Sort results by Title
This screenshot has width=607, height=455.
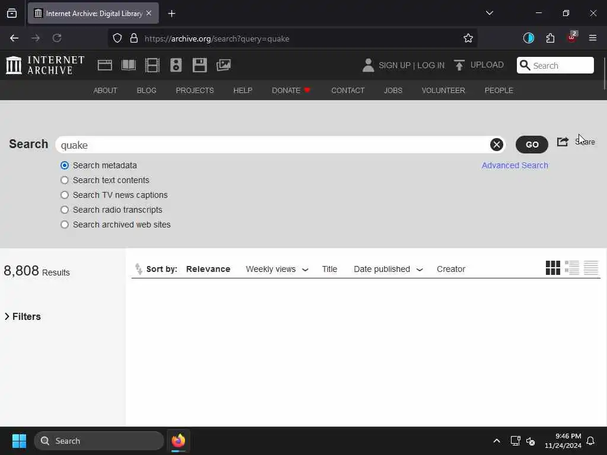click(x=330, y=269)
